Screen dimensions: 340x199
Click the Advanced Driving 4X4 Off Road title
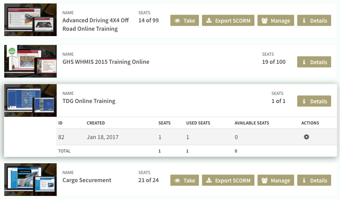click(x=96, y=25)
